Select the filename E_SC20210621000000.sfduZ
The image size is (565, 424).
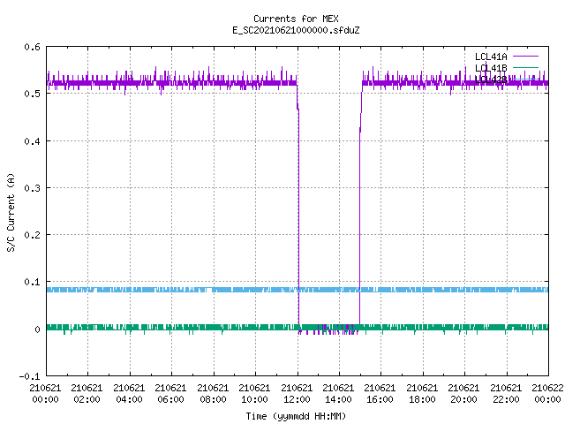296,30
